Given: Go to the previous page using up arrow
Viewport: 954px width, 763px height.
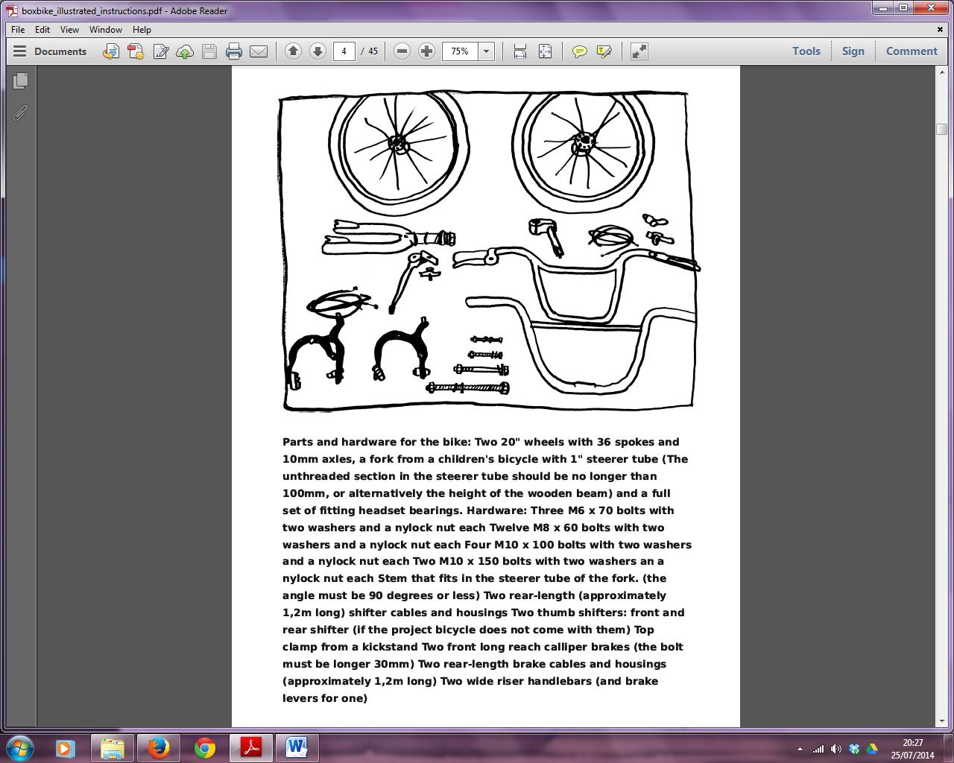Looking at the screenshot, I should pyautogui.click(x=293, y=51).
